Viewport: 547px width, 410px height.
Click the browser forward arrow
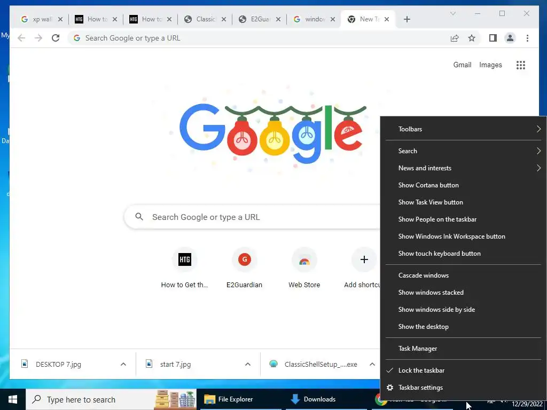(x=38, y=38)
